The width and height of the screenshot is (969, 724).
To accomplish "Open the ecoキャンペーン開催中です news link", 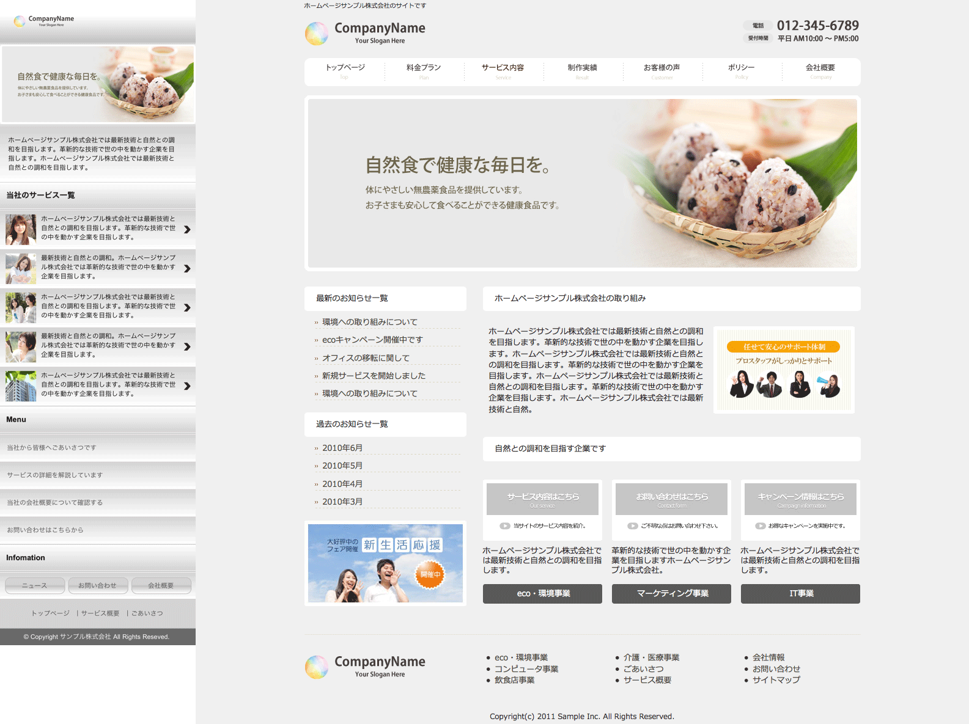I will (x=372, y=340).
